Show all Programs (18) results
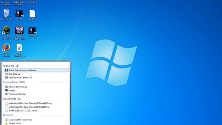The width and height of the screenshot is (222, 125). (x=11, y=66)
